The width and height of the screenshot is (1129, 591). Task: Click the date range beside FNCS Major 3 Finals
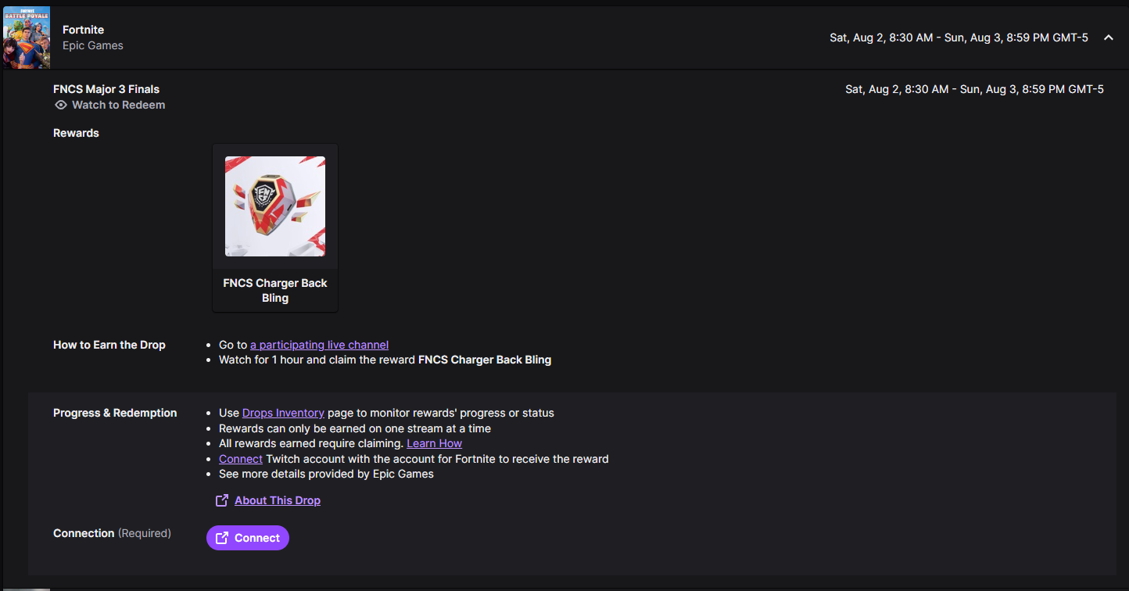click(x=974, y=89)
